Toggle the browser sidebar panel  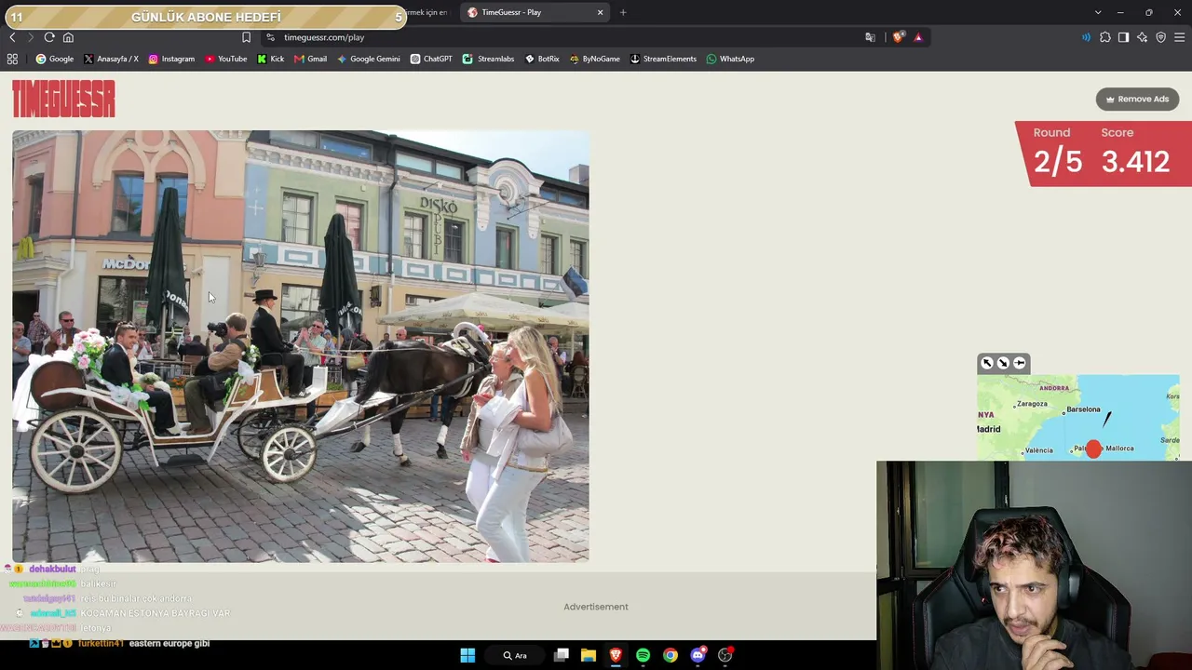coord(1123,37)
